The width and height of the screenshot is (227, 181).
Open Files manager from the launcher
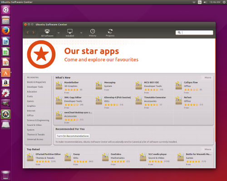pos(6,20)
